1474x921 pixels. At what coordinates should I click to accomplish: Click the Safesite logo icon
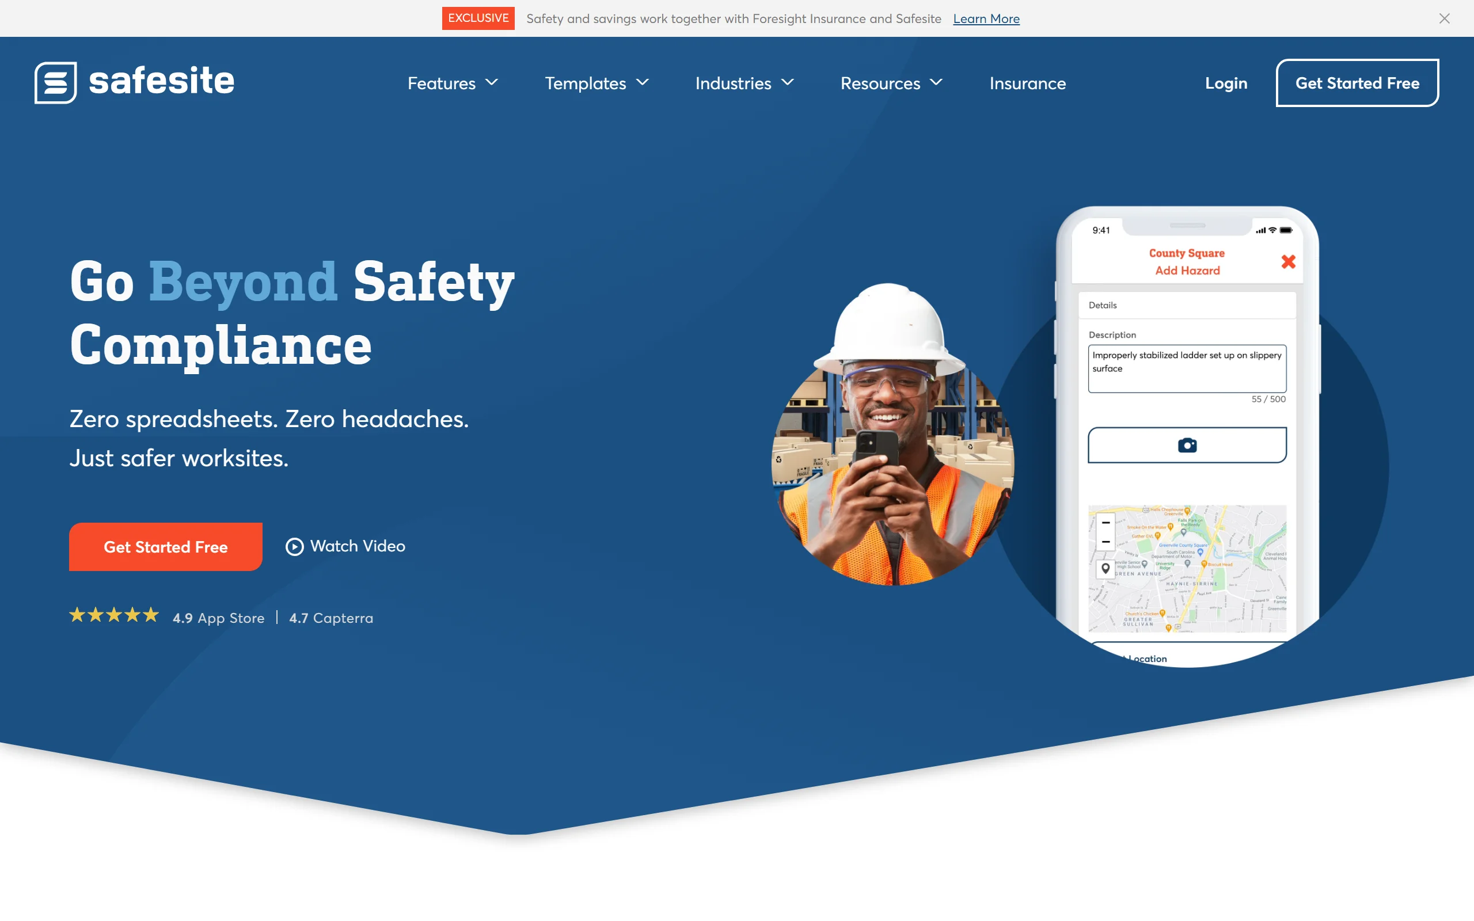click(x=55, y=82)
